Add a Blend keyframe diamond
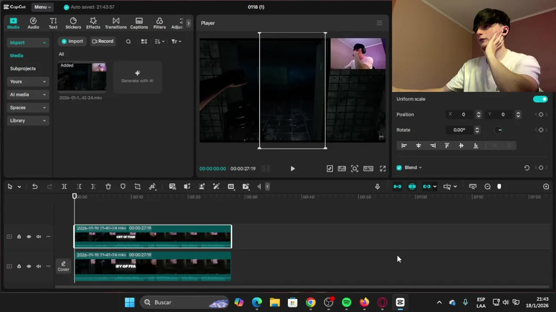This screenshot has width=556, height=312. point(541,168)
